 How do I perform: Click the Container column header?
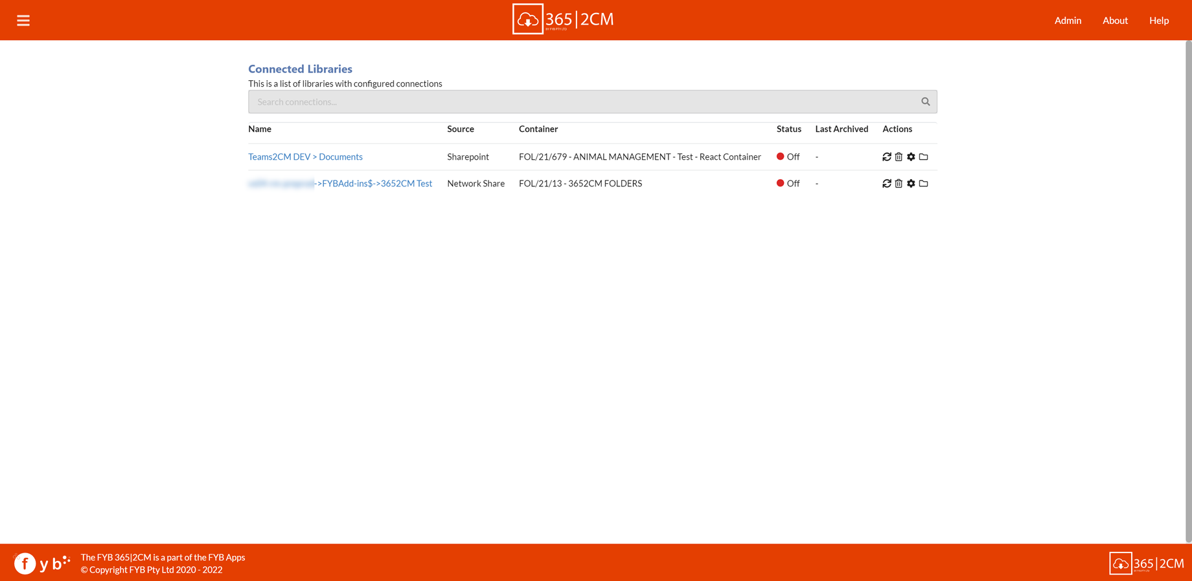[538, 129]
